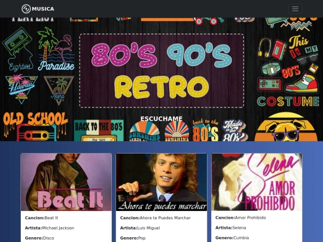Select the Genero: Disco text
This screenshot has height=242, width=323.
pyautogui.click(x=39, y=238)
